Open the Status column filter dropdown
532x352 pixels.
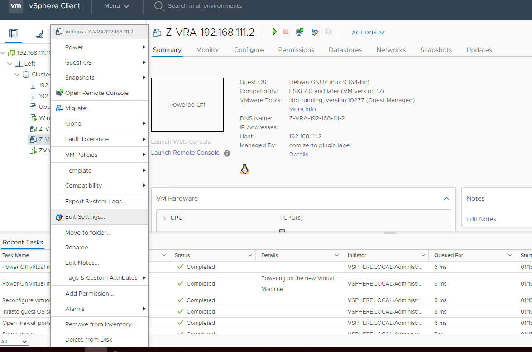[x=250, y=255]
